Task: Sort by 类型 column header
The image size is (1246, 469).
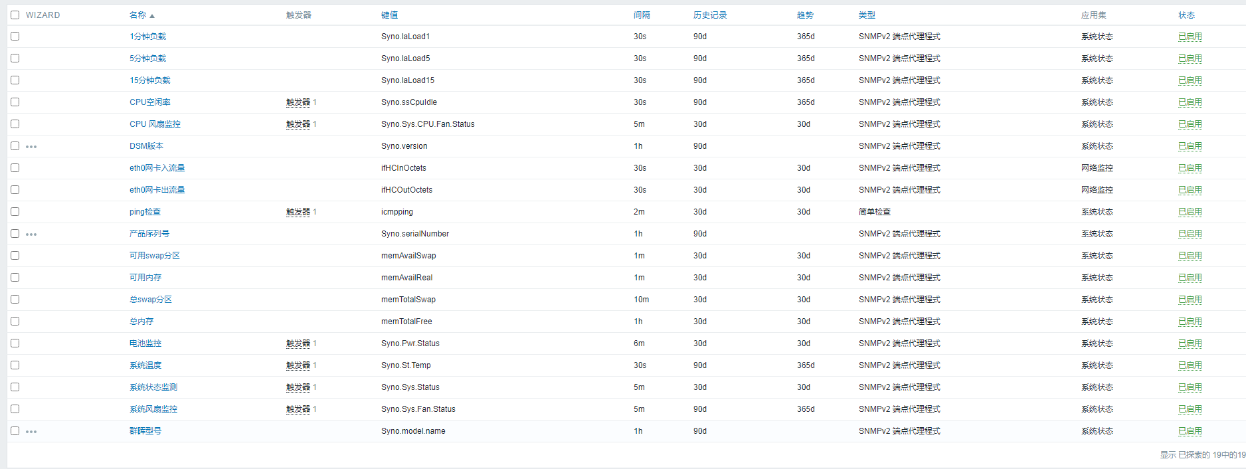Action: pyautogui.click(x=867, y=15)
